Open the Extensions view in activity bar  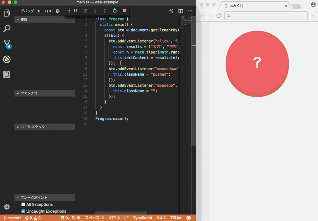pyautogui.click(x=7, y=75)
